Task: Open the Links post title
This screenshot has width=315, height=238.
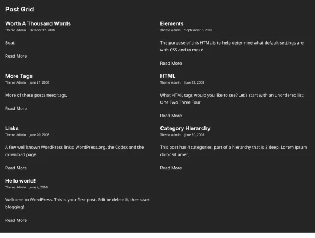Action: click(x=12, y=128)
